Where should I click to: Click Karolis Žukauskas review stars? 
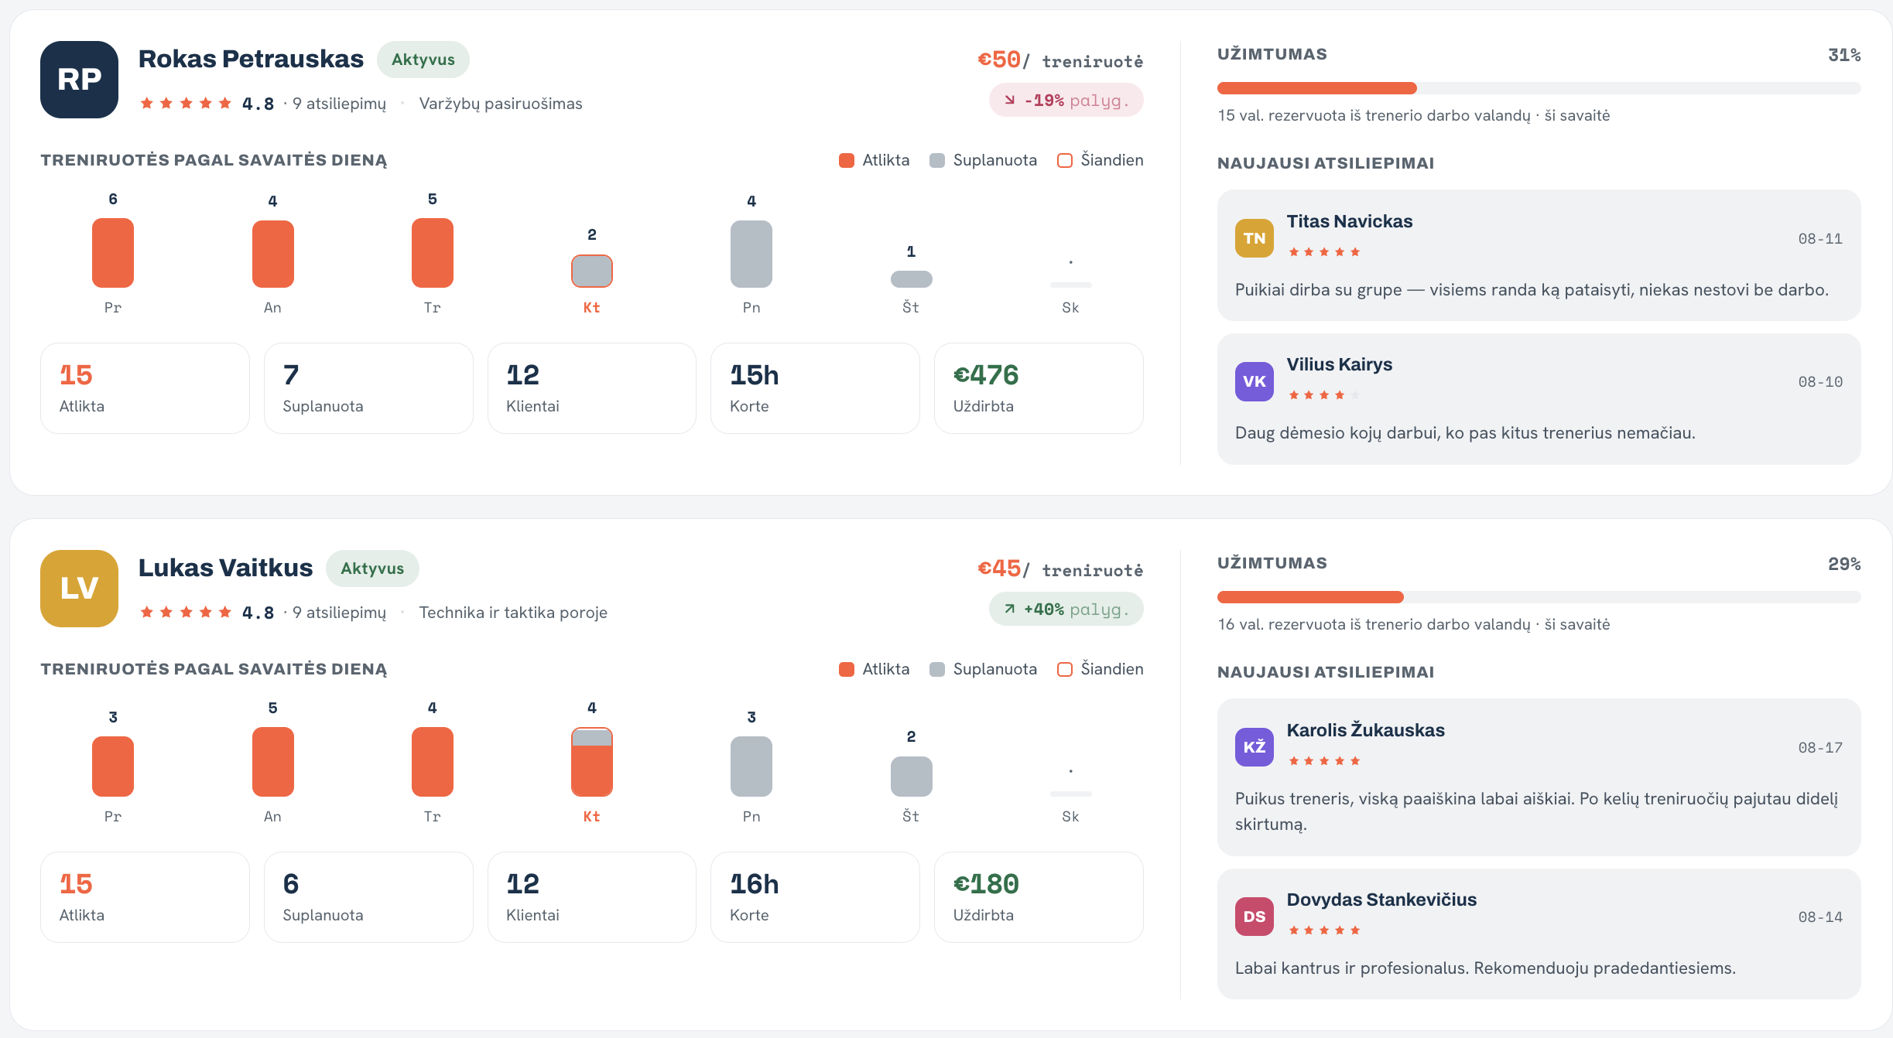click(x=1324, y=761)
